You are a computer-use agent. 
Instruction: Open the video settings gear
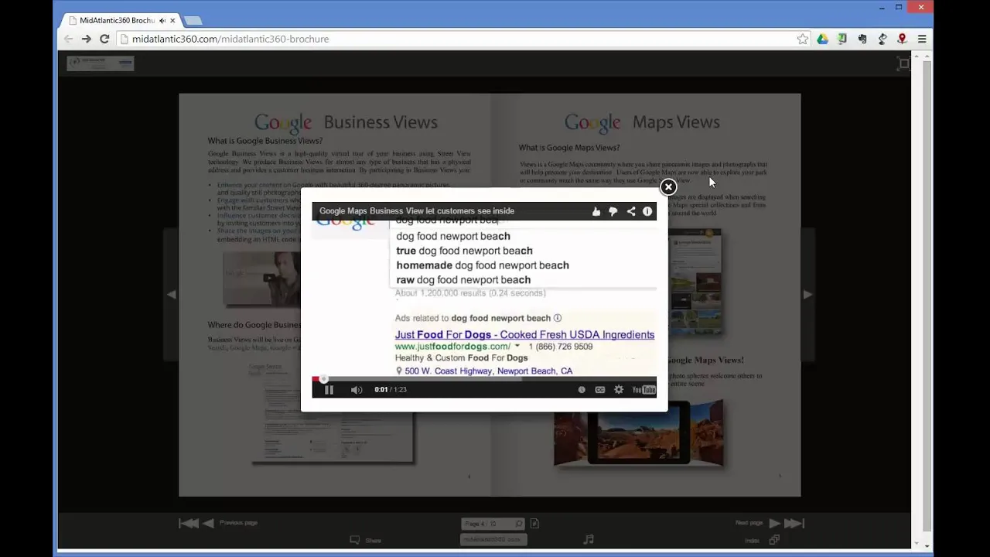click(618, 390)
